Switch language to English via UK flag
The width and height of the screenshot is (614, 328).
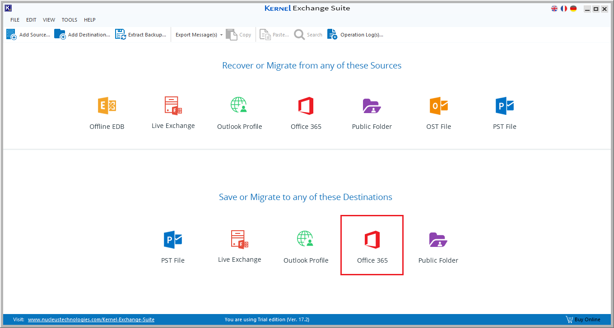point(554,9)
